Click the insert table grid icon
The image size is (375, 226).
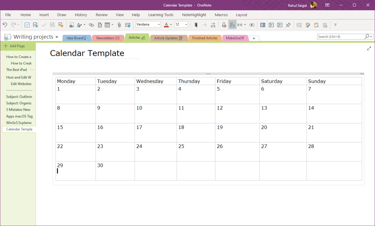(x=107, y=25)
